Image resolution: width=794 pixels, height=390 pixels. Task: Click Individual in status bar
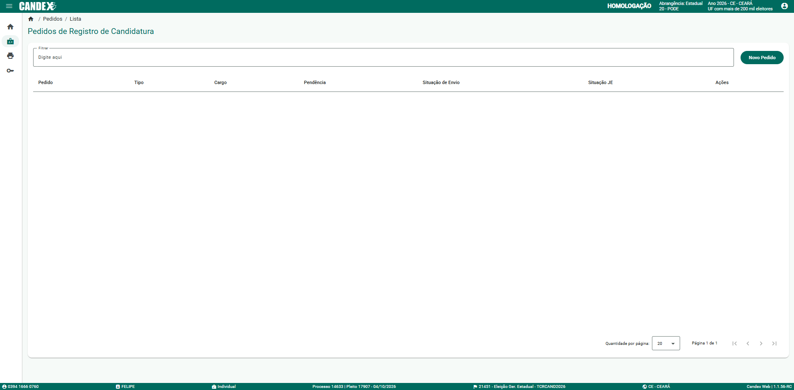point(224,387)
